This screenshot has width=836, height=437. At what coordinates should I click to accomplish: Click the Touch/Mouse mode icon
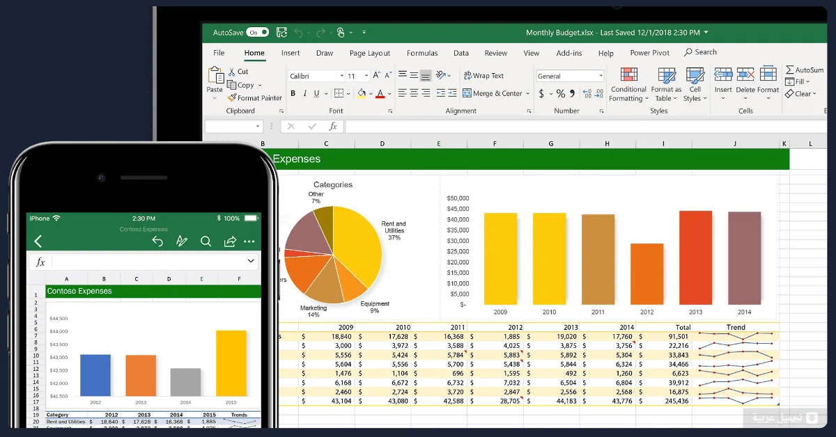[341, 33]
